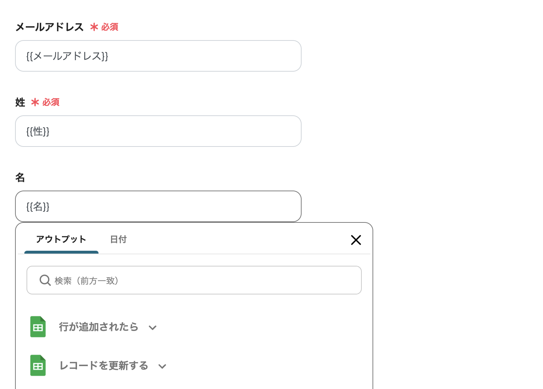The width and height of the screenshot is (543, 389).
Task: Focus the 名 input field
Action: point(158,206)
